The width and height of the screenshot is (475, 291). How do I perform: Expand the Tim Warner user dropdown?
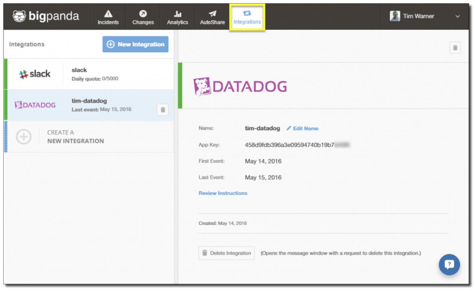458,17
